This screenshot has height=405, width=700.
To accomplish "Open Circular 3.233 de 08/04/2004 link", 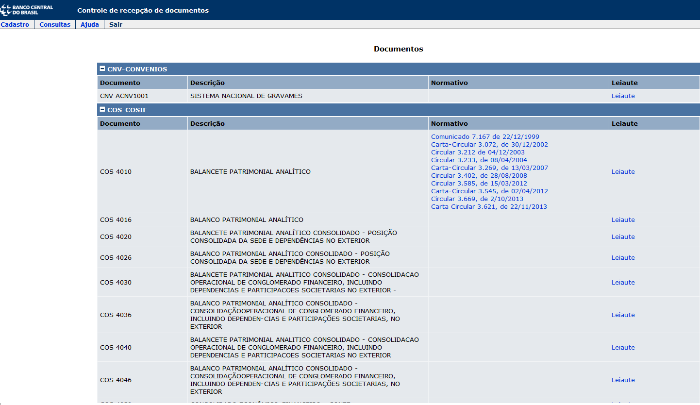I will [479, 160].
